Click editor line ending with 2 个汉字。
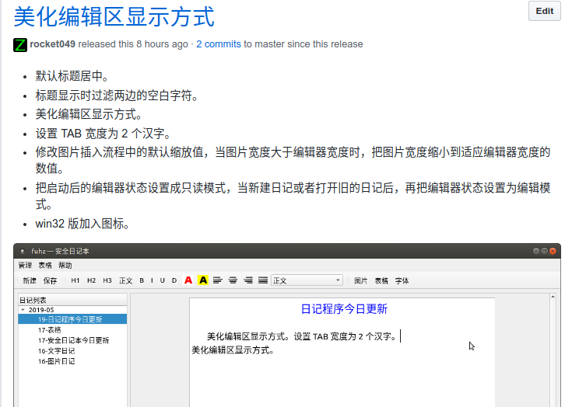 click(302, 336)
